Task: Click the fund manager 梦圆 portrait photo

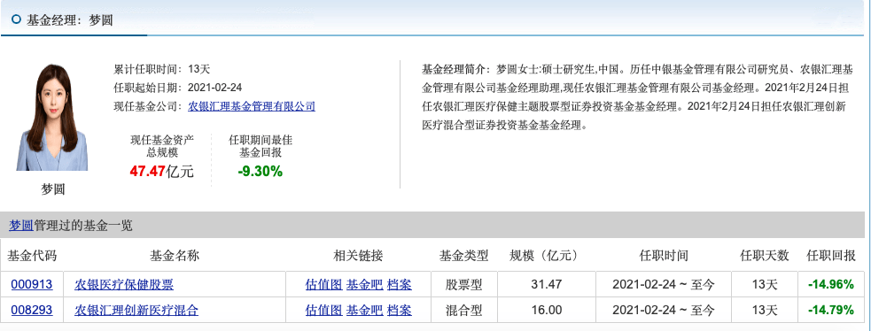Action: (x=53, y=118)
